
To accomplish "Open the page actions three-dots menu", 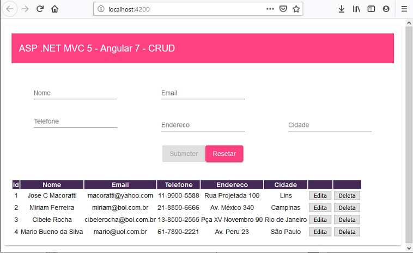I will click(x=270, y=9).
